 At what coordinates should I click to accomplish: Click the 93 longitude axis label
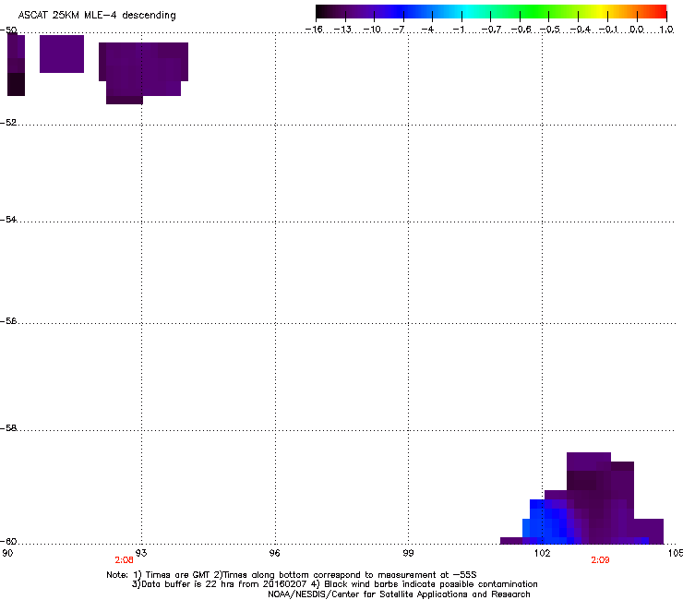coord(141,553)
